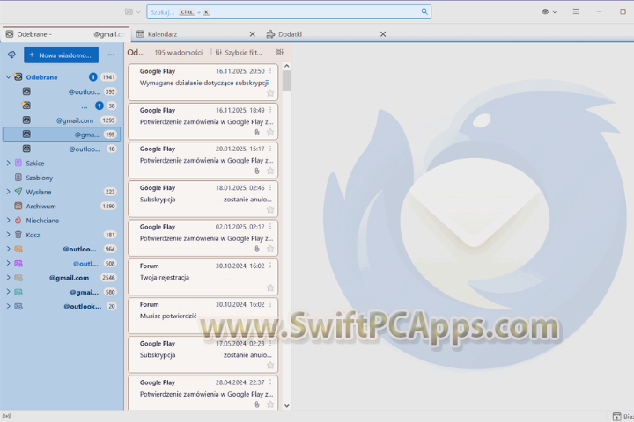Open the density eye icon dropdown
The image size is (634, 422).
point(549,11)
